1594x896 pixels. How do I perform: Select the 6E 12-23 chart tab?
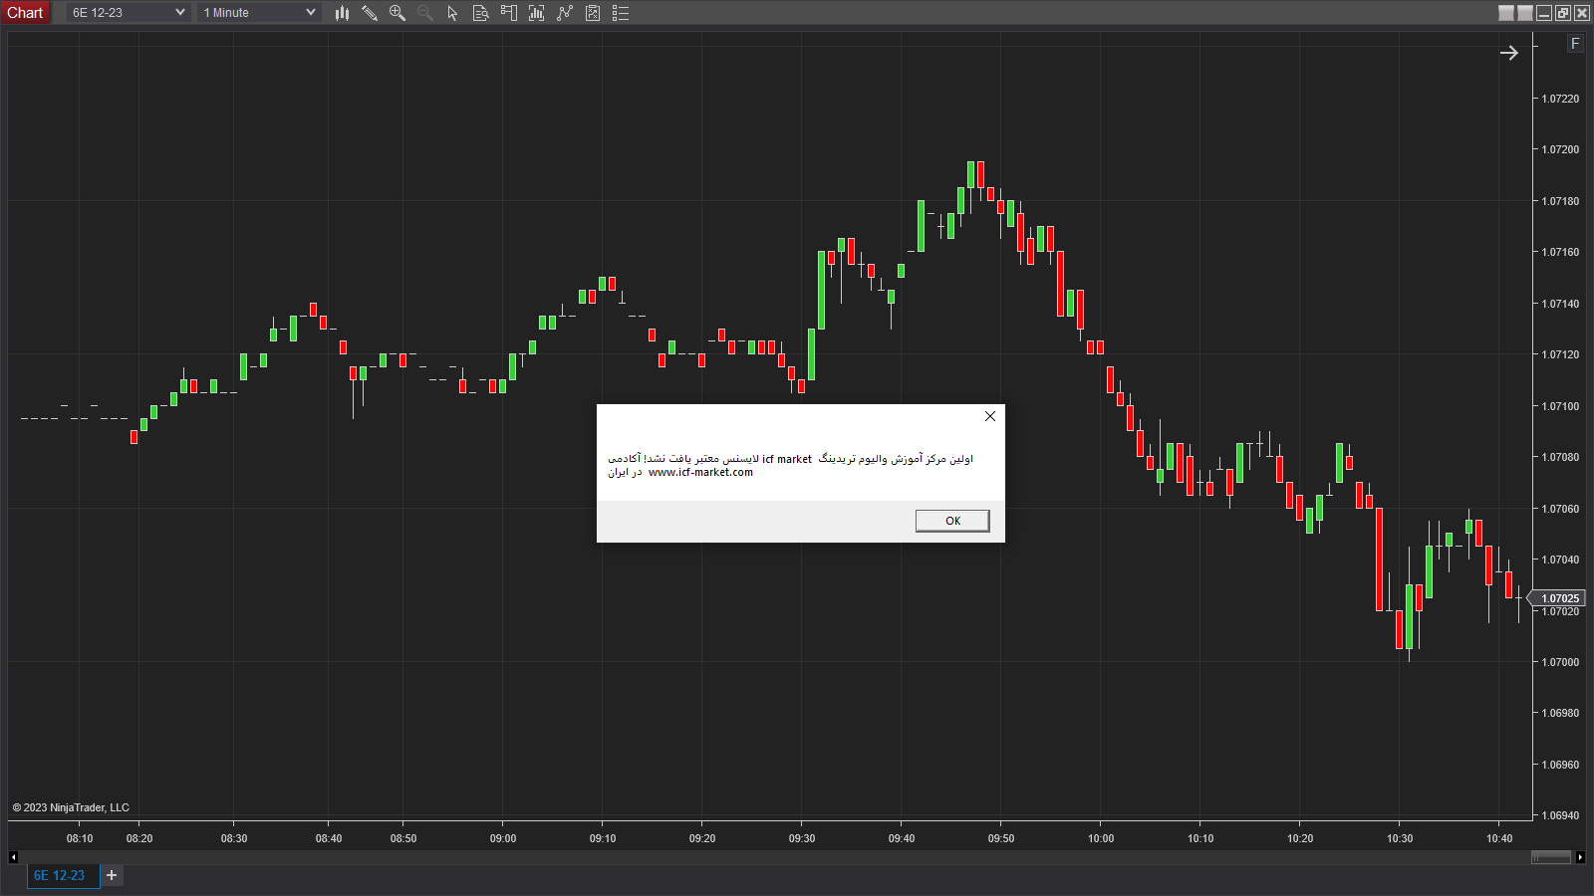point(60,875)
